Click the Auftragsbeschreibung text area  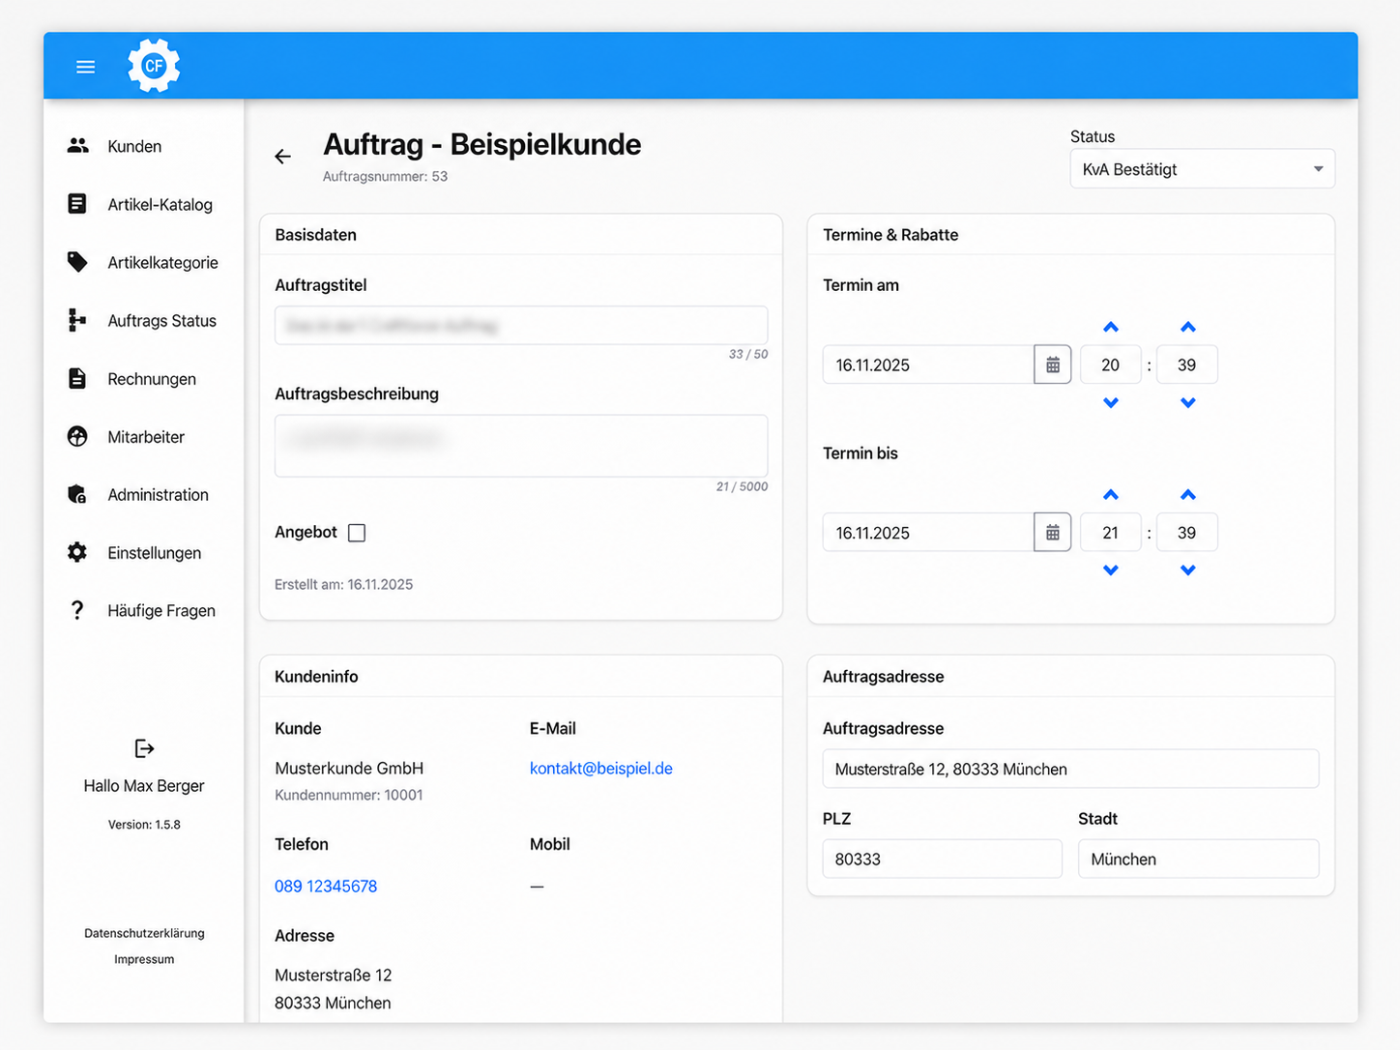coord(521,446)
